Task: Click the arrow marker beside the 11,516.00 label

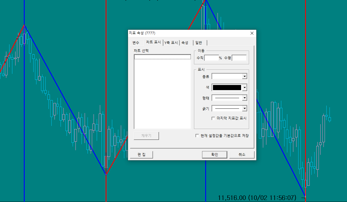Action: (x=304, y=197)
